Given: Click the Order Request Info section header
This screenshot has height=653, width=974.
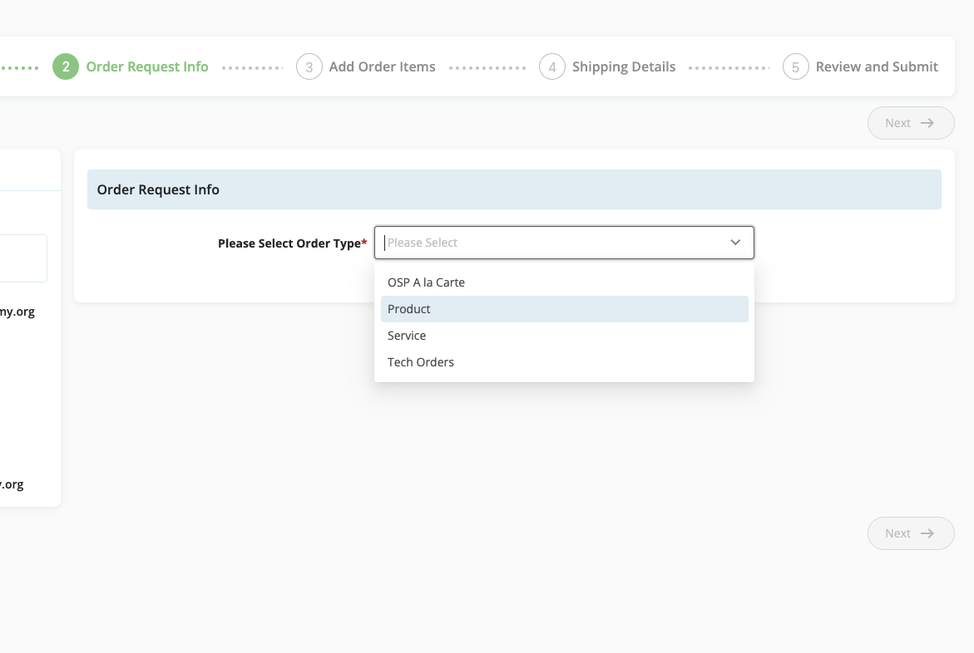Looking at the screenshot, I should coord(514,189).
